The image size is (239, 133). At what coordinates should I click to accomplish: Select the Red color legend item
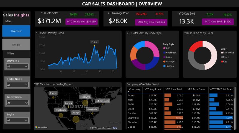tap(226, 61)
